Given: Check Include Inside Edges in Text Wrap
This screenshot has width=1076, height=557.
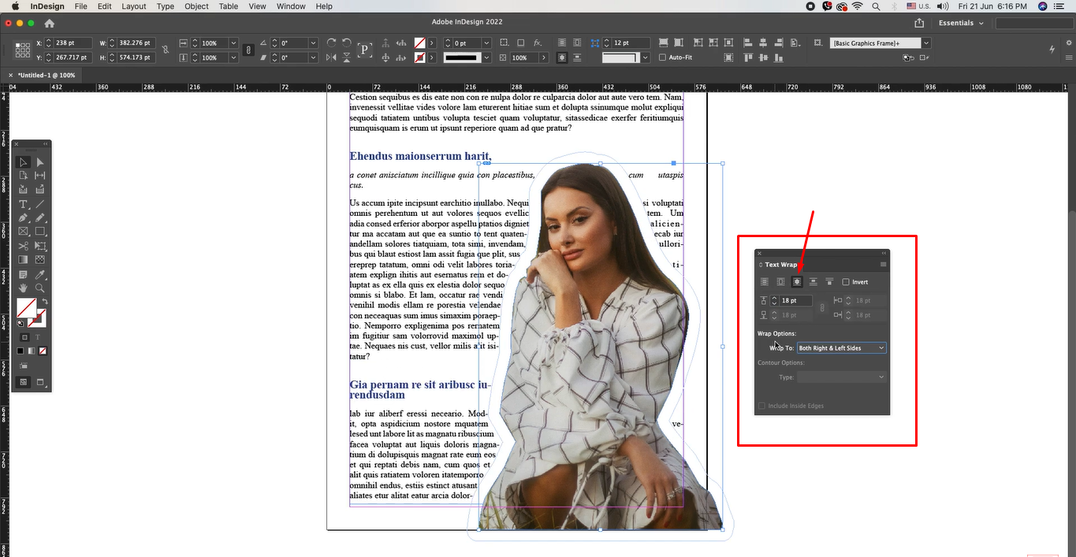Looking at the screenshot, I should point(761,405).
